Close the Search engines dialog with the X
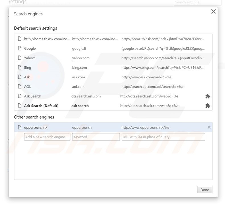 point(213,11)
